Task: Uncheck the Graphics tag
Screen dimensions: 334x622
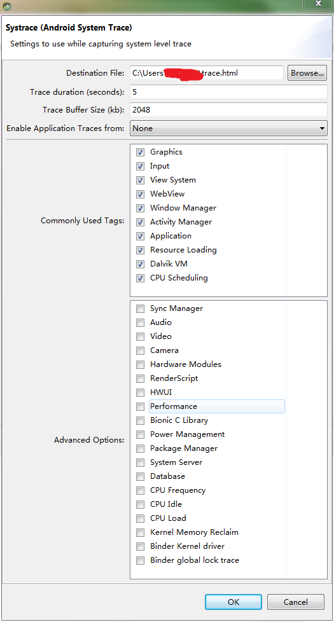Action: 140,153
